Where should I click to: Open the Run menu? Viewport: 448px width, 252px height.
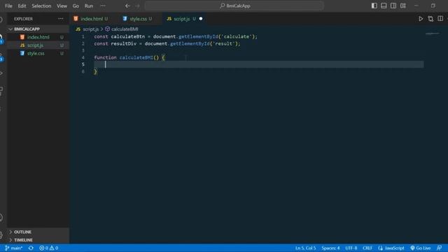pos(89,6)
